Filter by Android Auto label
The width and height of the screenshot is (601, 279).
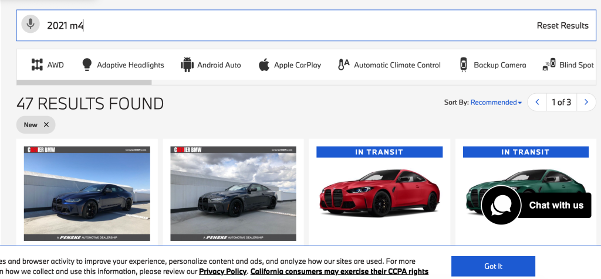[x=219, y=65]
